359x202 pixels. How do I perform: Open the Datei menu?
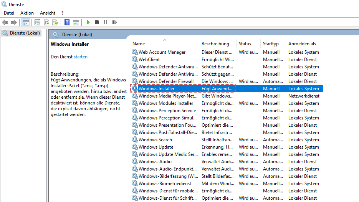[9, 13]
